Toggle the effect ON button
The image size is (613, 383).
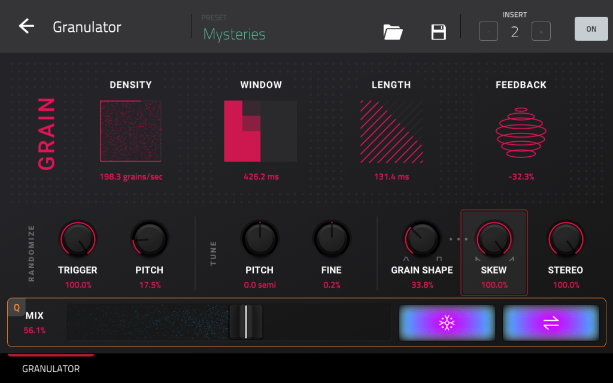point(591,29)
